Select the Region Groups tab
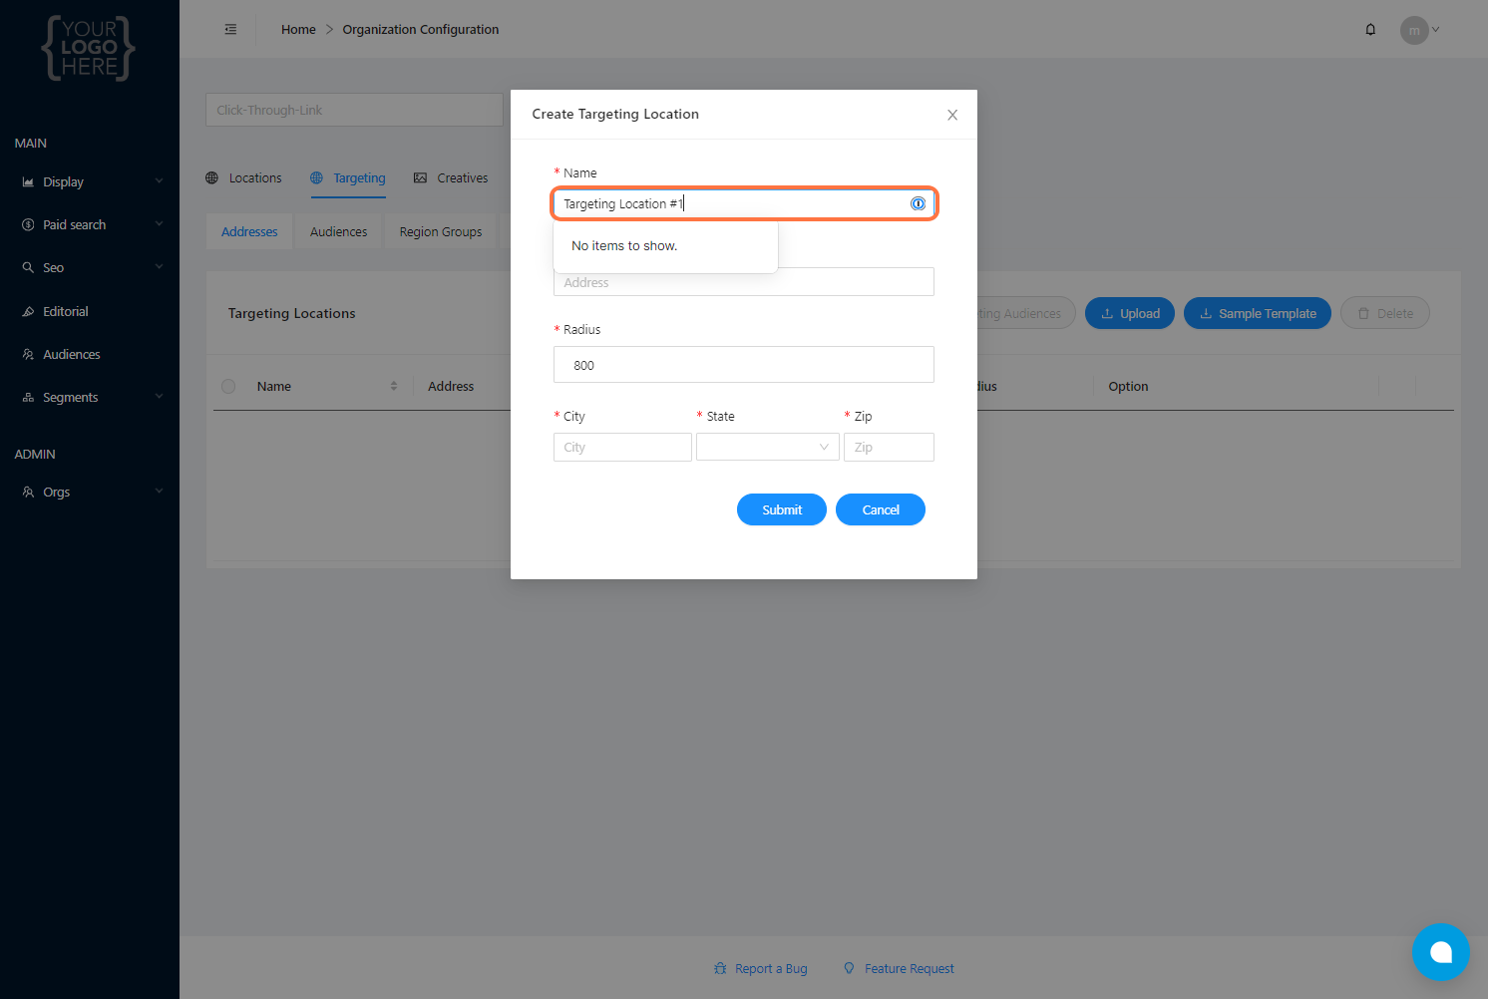This screenshot has width=1488, height=999. 440,232
